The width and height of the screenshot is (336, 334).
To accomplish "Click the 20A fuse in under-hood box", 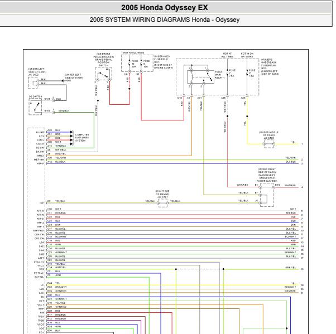I will (x=133, y=64).
